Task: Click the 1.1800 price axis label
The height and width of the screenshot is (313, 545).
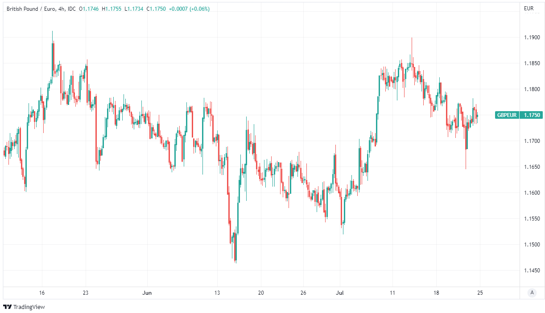Action: [531, 89]
